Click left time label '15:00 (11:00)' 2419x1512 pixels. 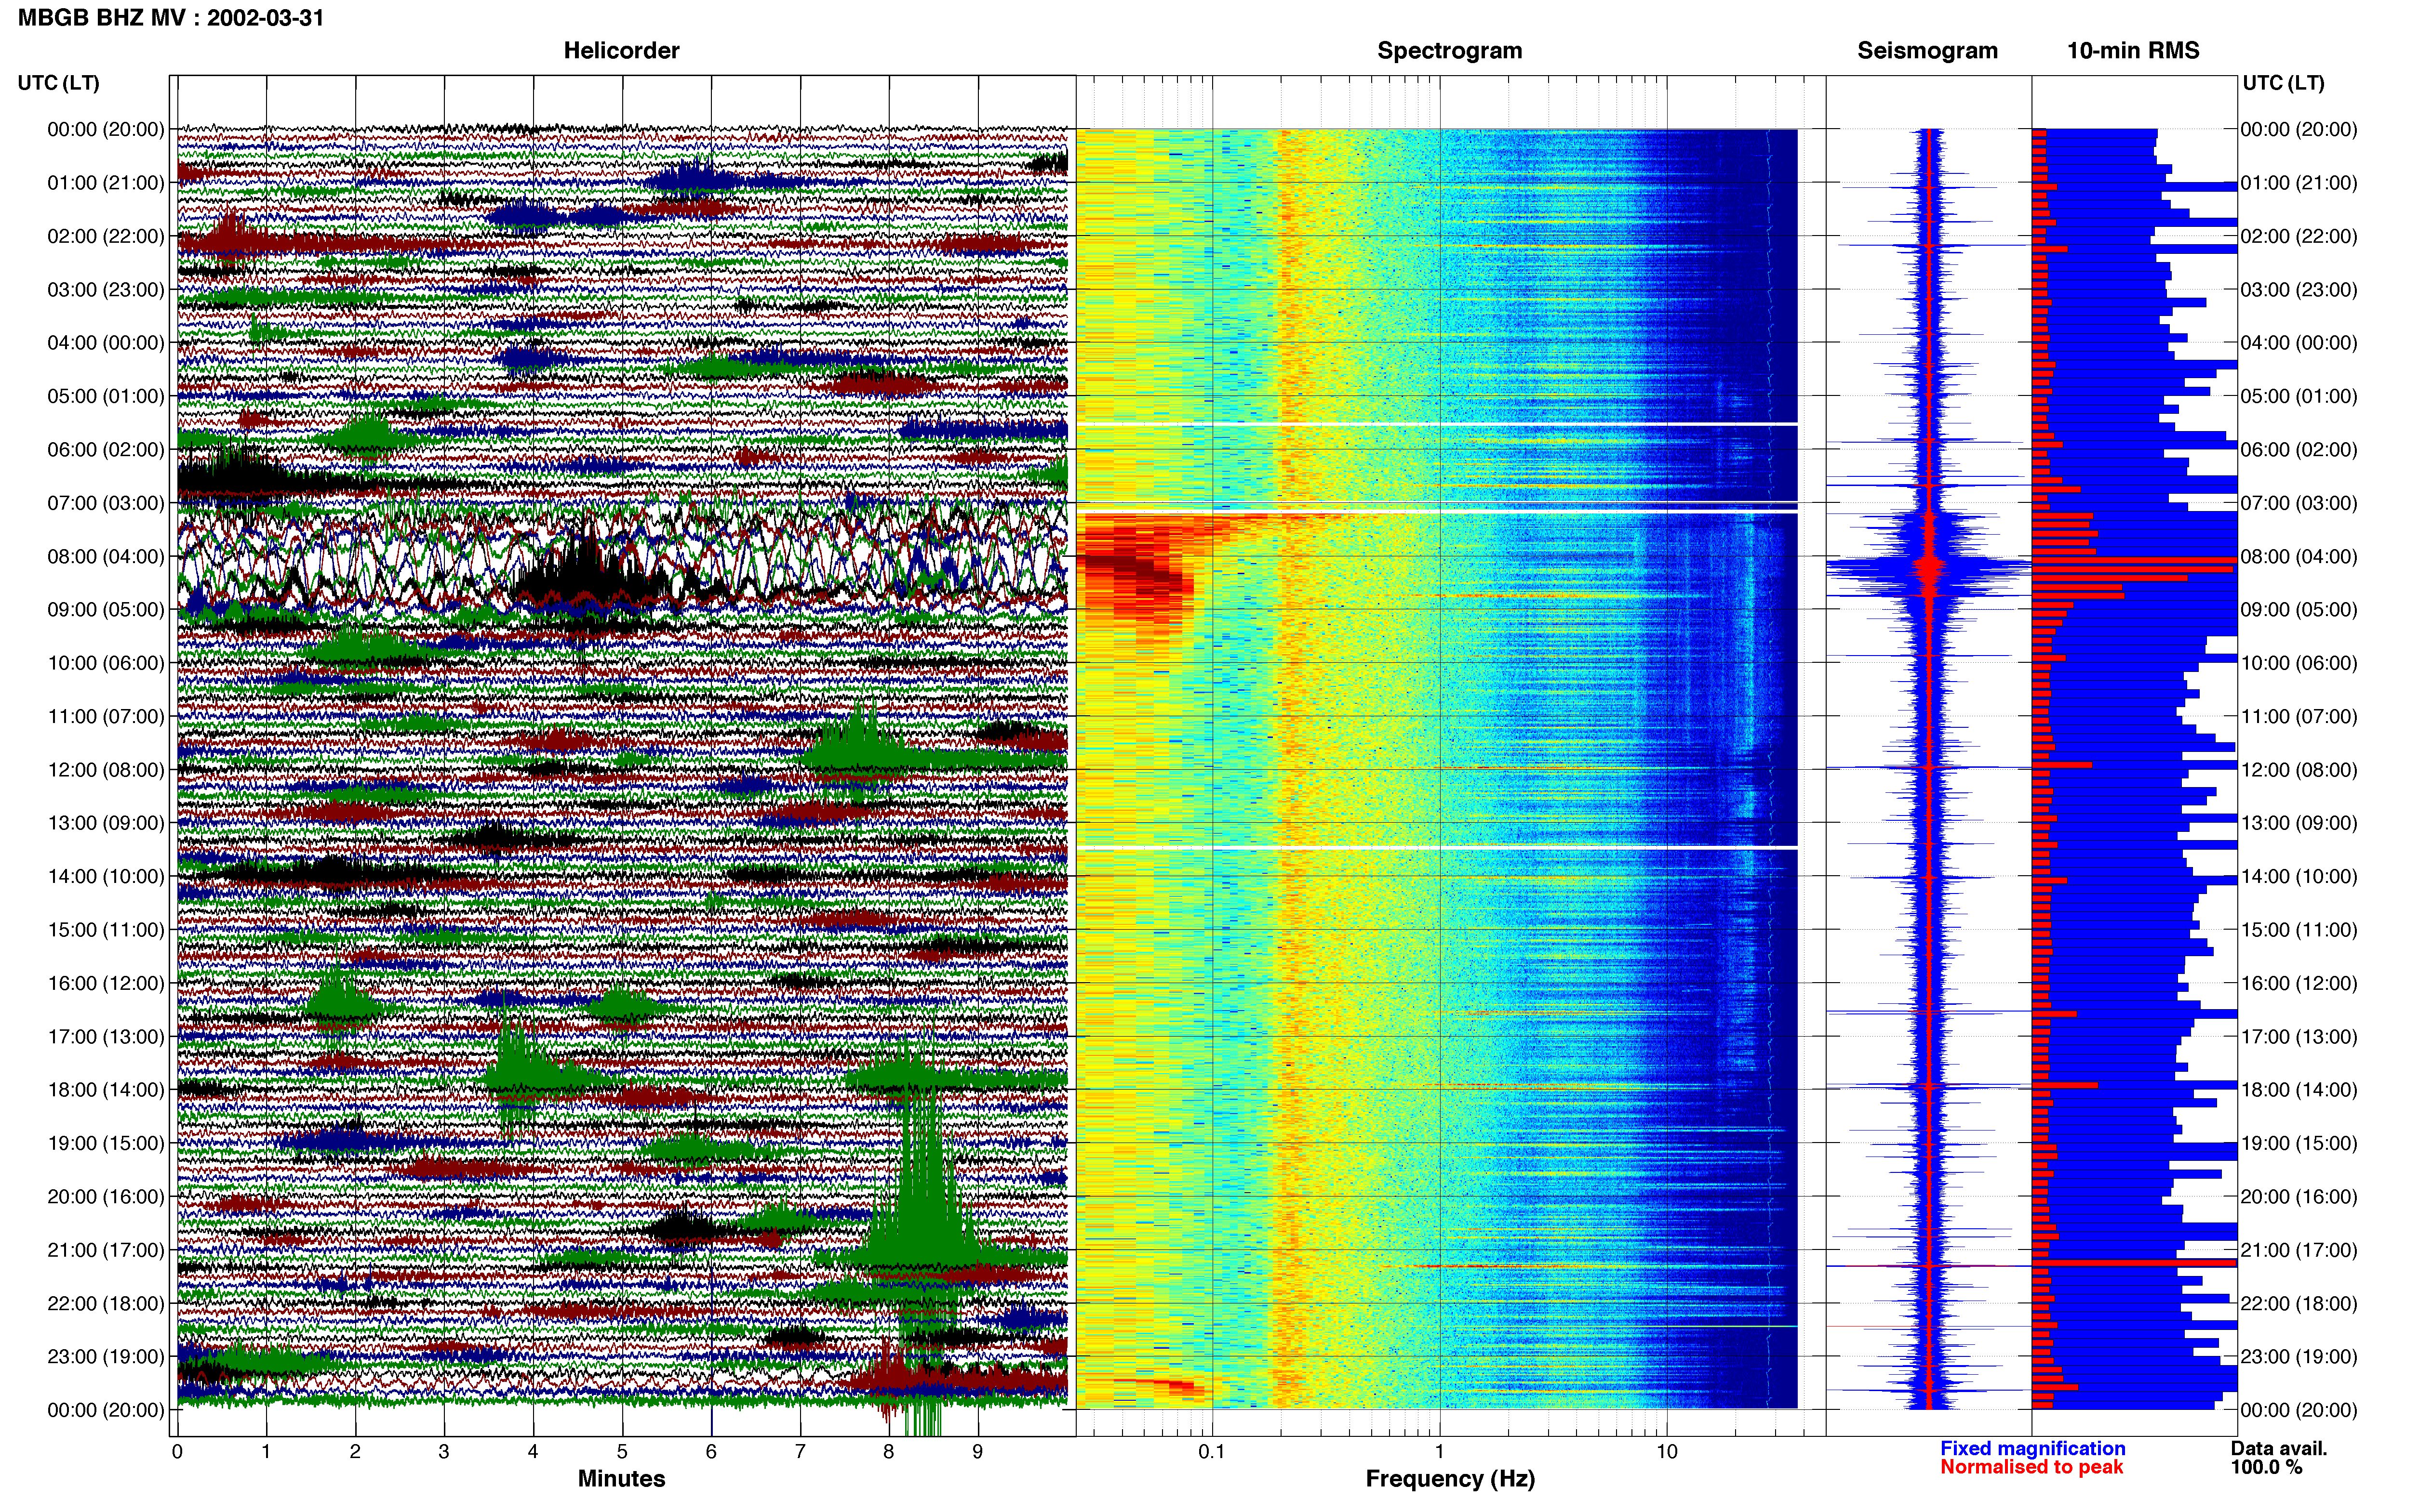pyautogui.click(x=106, y=930)
